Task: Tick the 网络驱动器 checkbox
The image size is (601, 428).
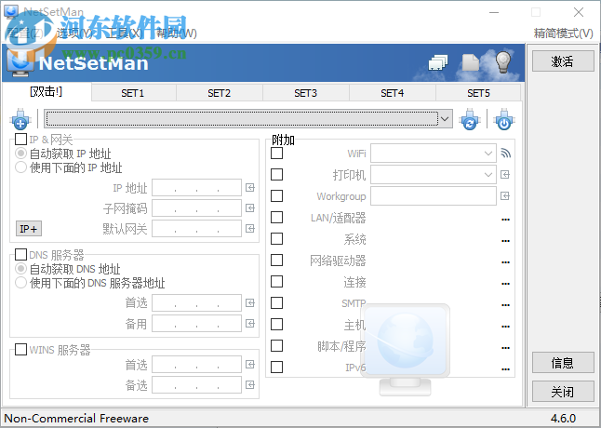Action: point(276,261)
